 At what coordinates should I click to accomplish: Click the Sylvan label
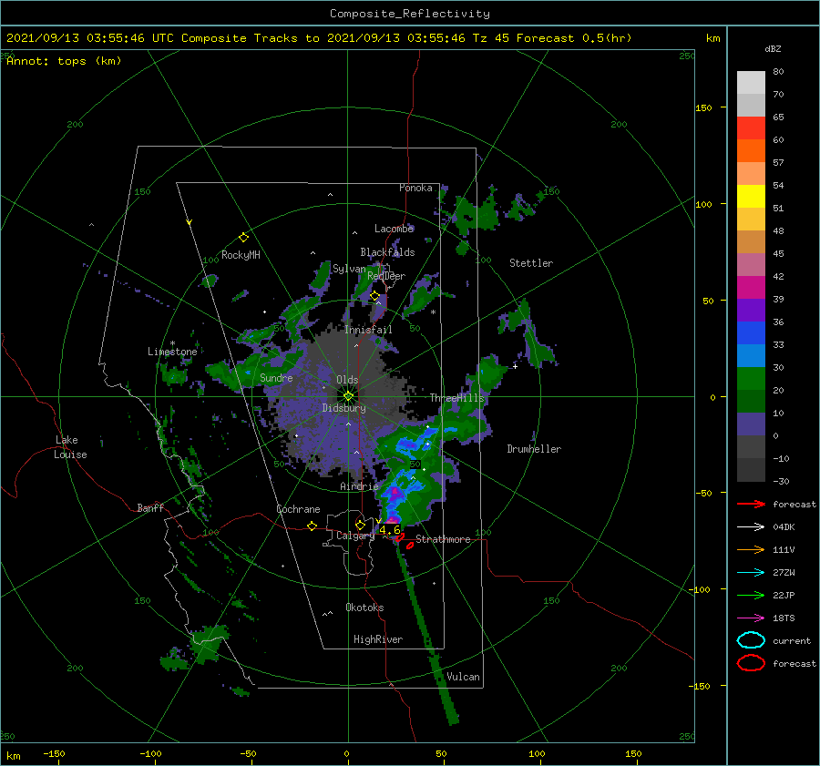pyautogui.click(x=349, y=269)
